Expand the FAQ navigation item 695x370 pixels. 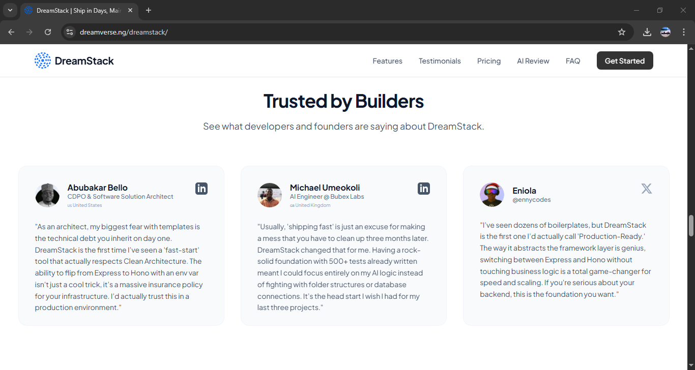[573, 60]
